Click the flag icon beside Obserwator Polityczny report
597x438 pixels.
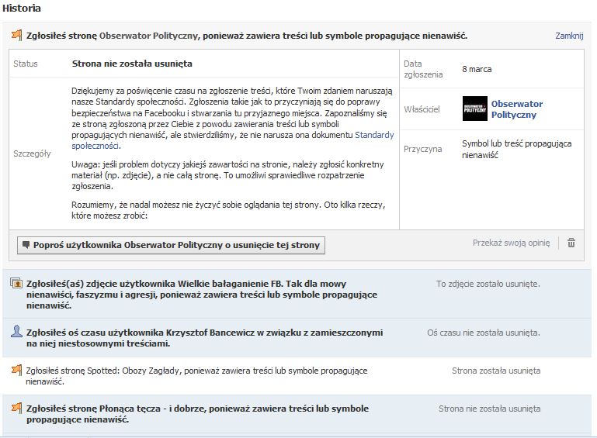pyautogui.click(x=16, y=36)
